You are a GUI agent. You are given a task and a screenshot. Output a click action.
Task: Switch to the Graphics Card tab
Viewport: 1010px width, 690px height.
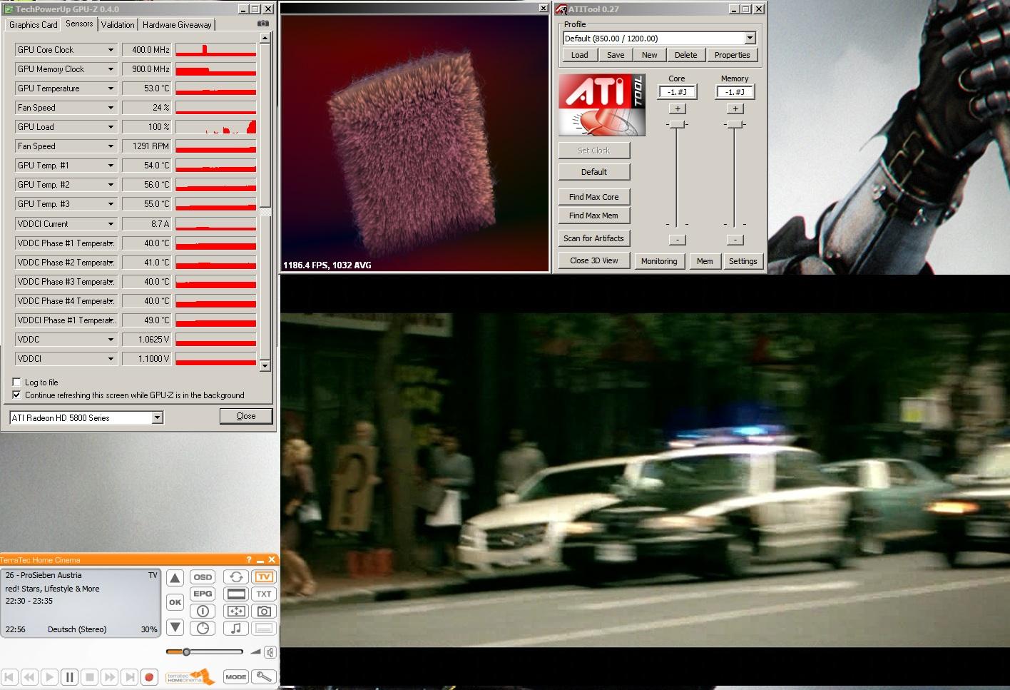(x=33, y=25)
